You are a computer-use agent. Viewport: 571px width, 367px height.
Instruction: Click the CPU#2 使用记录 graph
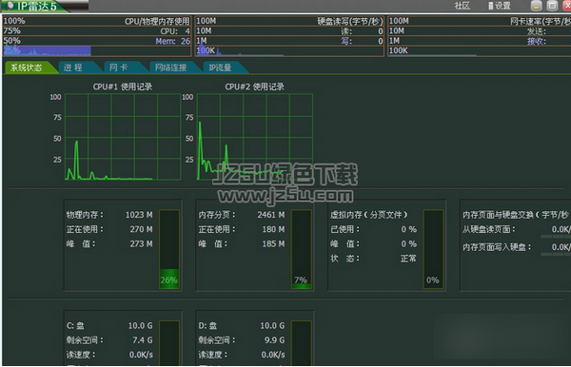click(x=255, y=137)
